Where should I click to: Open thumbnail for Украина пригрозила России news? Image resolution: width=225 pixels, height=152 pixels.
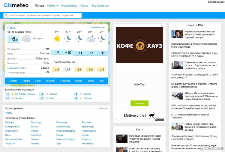point(177,34)
